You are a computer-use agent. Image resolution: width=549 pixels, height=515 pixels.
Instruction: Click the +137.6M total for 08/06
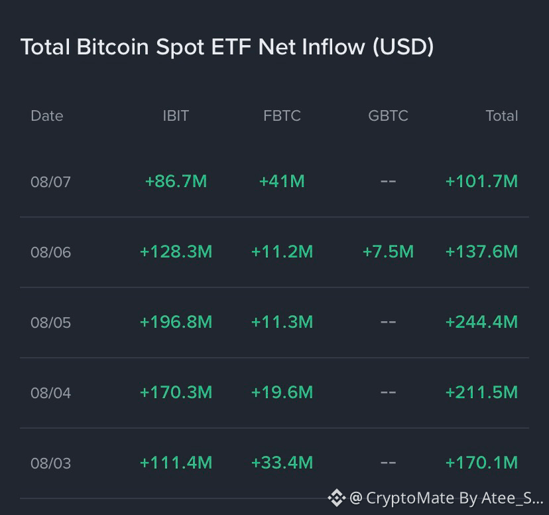(x=481, y=252)
